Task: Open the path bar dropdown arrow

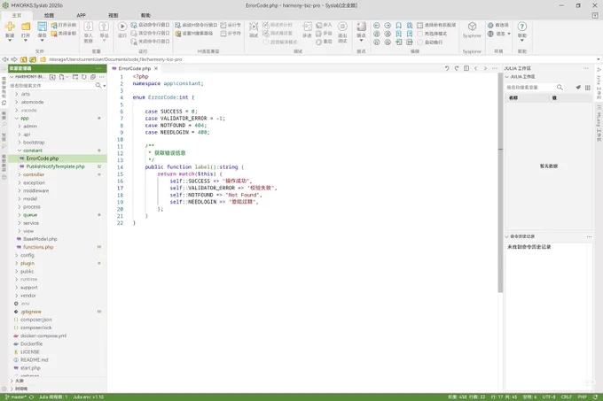Action: tap(598, 59)
